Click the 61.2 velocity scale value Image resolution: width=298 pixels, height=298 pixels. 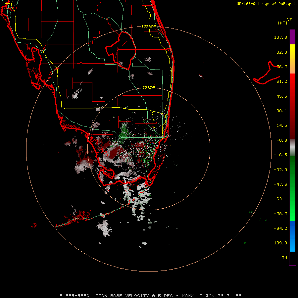coord(282,81)
